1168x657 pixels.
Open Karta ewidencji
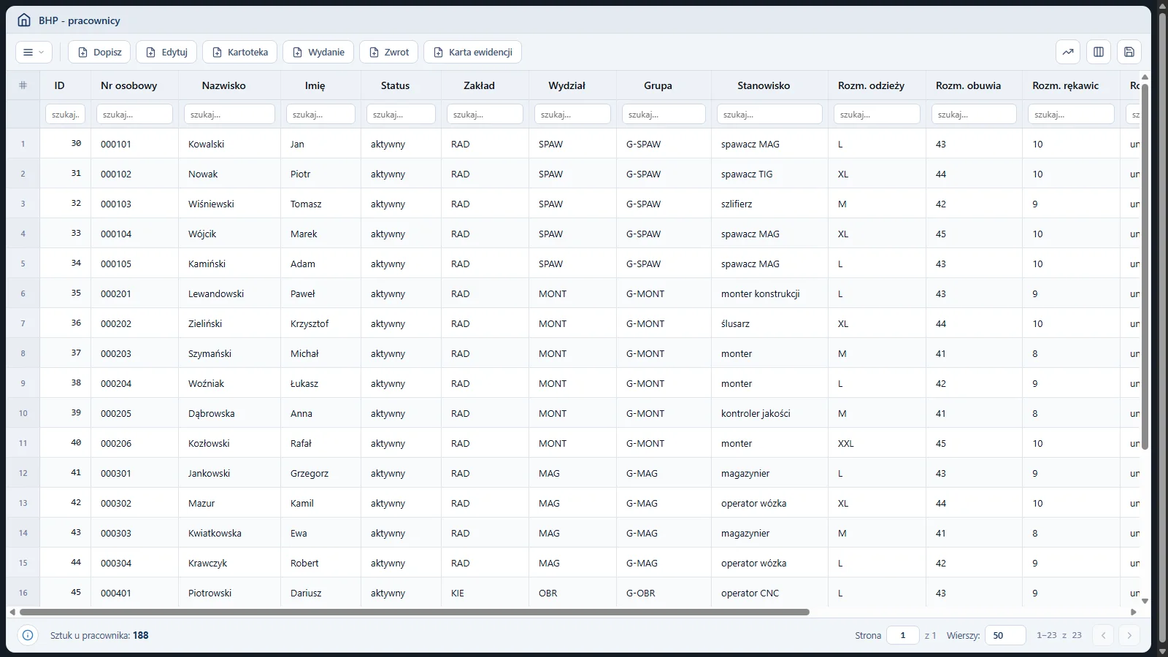click(x=472, y=52)
